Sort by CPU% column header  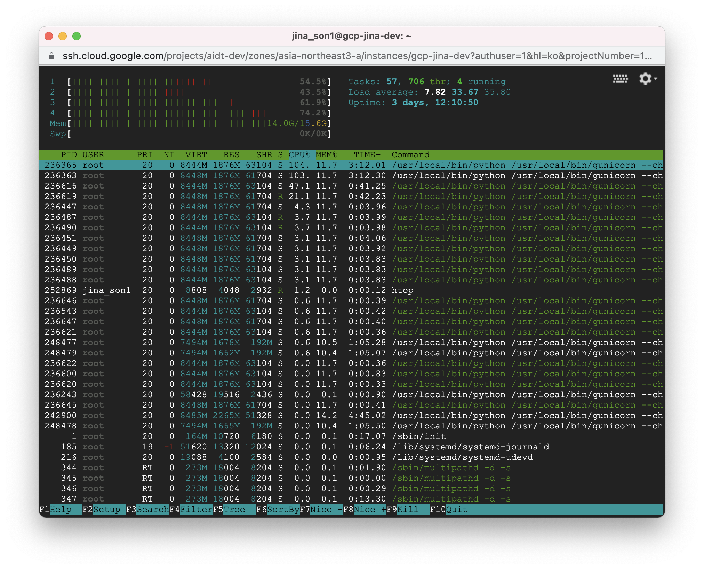[299, 155]
